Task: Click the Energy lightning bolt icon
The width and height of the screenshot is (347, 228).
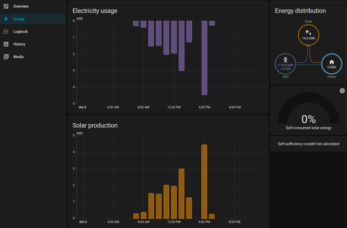Action: [6, 19]
